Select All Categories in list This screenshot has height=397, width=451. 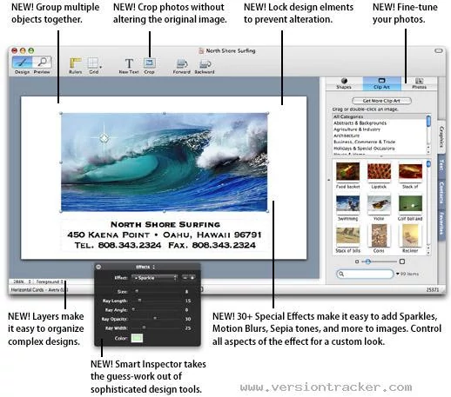click(379, 116)
